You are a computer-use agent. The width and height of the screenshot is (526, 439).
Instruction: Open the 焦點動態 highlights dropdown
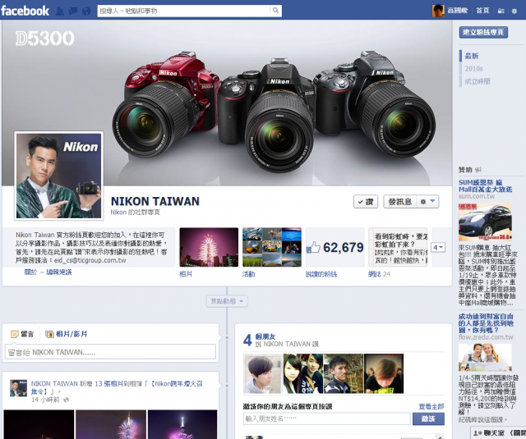click(x=227, y=301)
